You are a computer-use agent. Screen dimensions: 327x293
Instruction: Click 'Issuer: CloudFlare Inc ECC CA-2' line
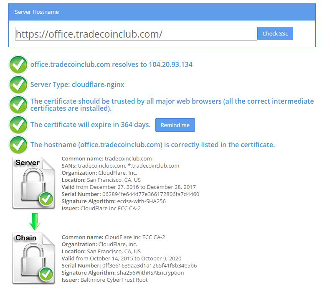(101, 208)
